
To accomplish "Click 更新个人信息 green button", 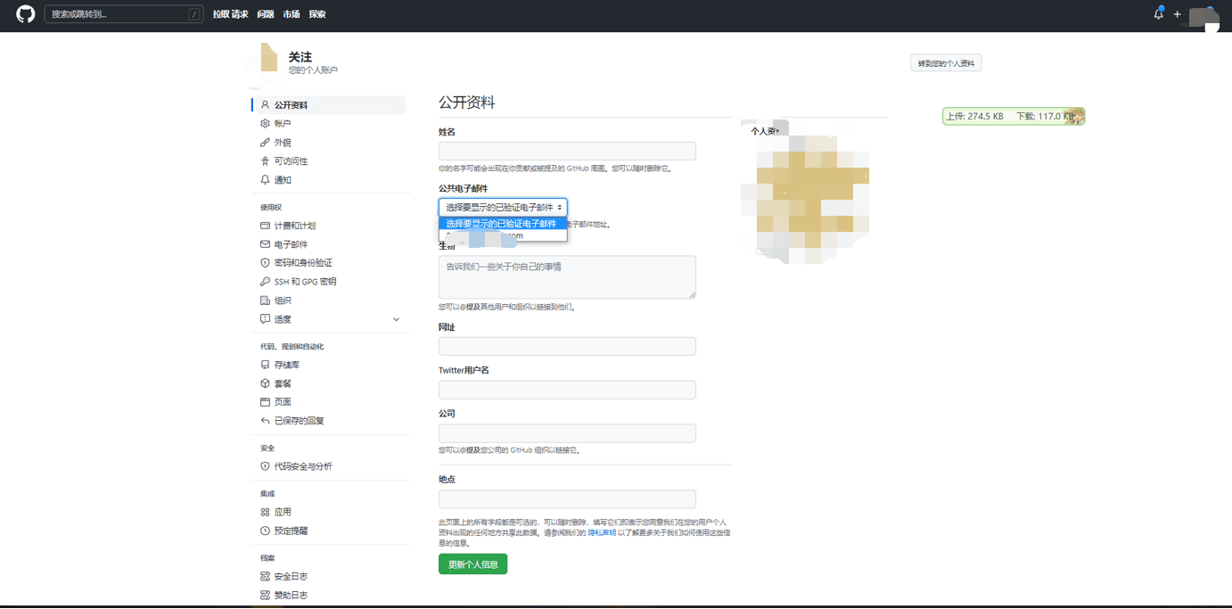I will click(x=472, y=564).
